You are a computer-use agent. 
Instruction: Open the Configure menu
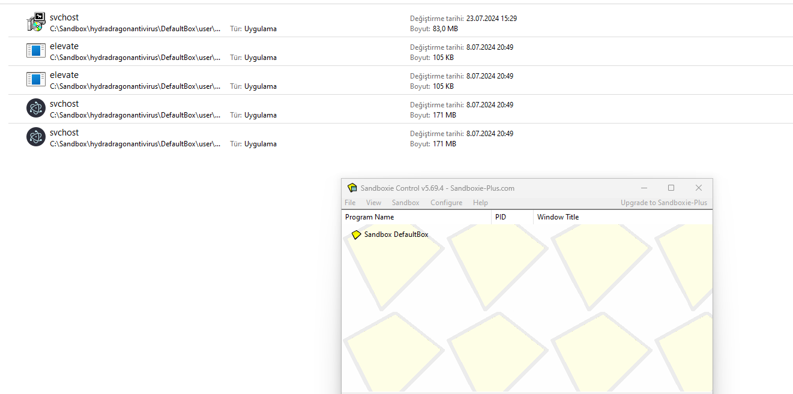446,203
